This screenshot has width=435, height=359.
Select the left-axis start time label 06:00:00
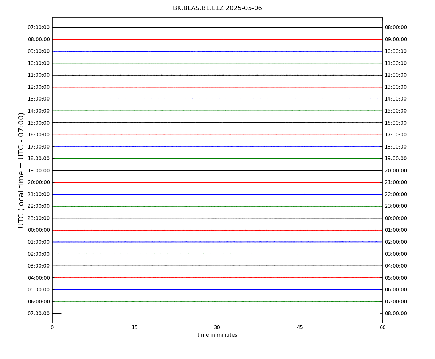[x=39, y=302]
